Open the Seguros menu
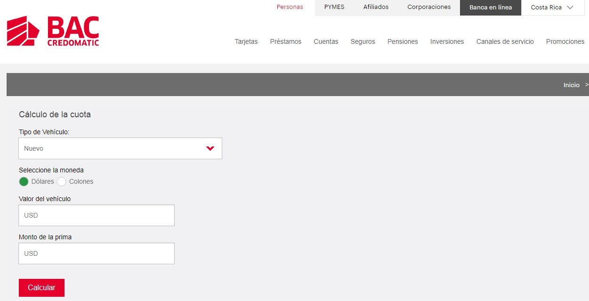The height and width of the screenshot is (301, 589). [363, 41]
